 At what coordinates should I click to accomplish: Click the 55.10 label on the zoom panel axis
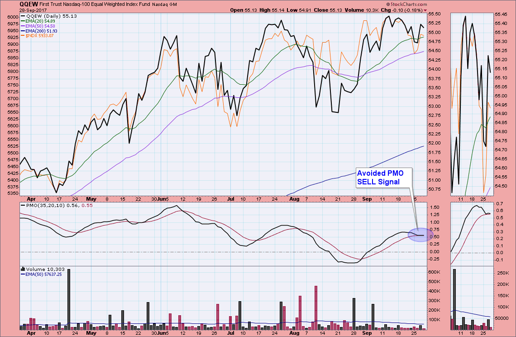click(x=501, y=78)
